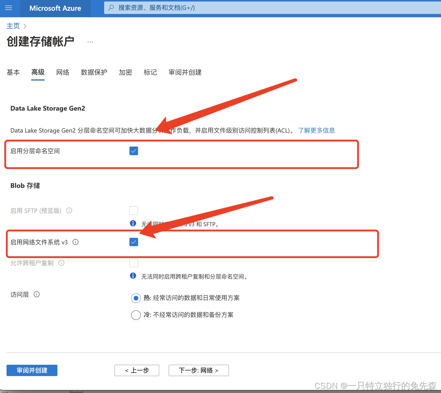Select the 冷 access tier radio
The image size is (441, 393).
click(136, 315)
